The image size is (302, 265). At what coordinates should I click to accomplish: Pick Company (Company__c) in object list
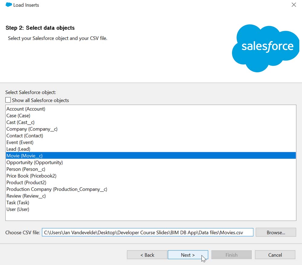[32, 129]
